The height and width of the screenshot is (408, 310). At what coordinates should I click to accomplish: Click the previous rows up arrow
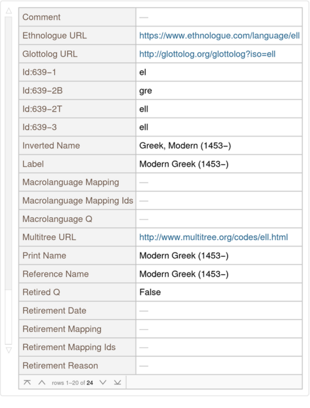click(x=42, y=383)
